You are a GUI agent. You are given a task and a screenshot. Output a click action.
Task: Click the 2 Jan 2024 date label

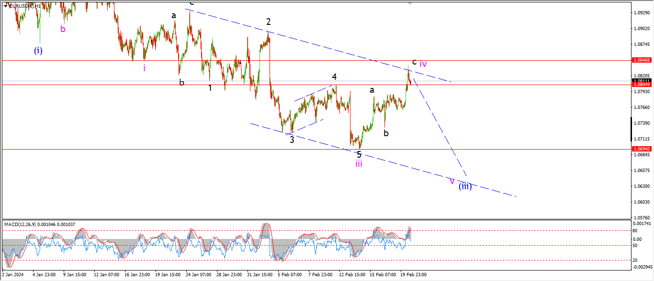12,275
